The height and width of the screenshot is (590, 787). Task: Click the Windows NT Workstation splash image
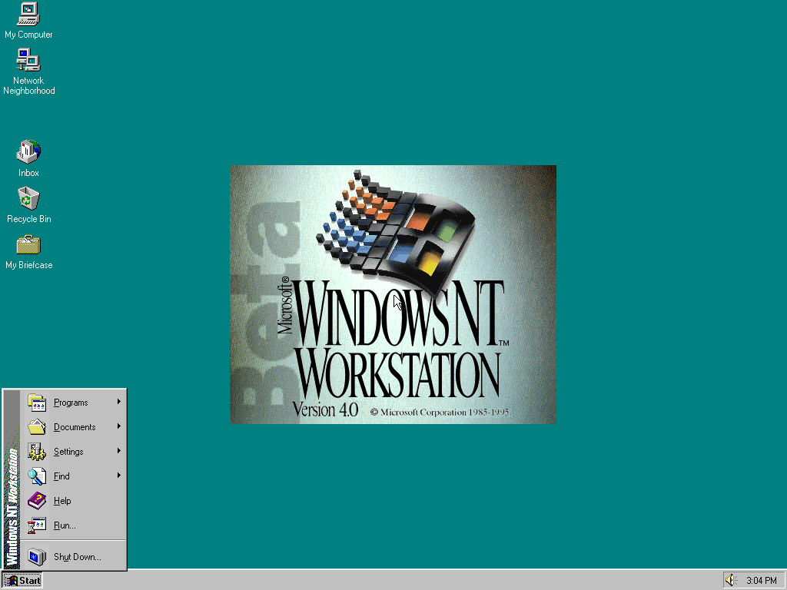(393, 294)
